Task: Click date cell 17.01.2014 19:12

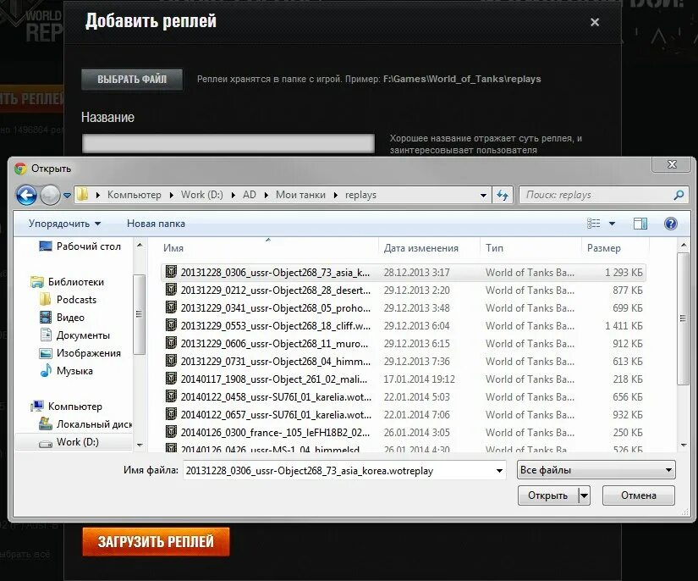Action: (x=420, y=379)
